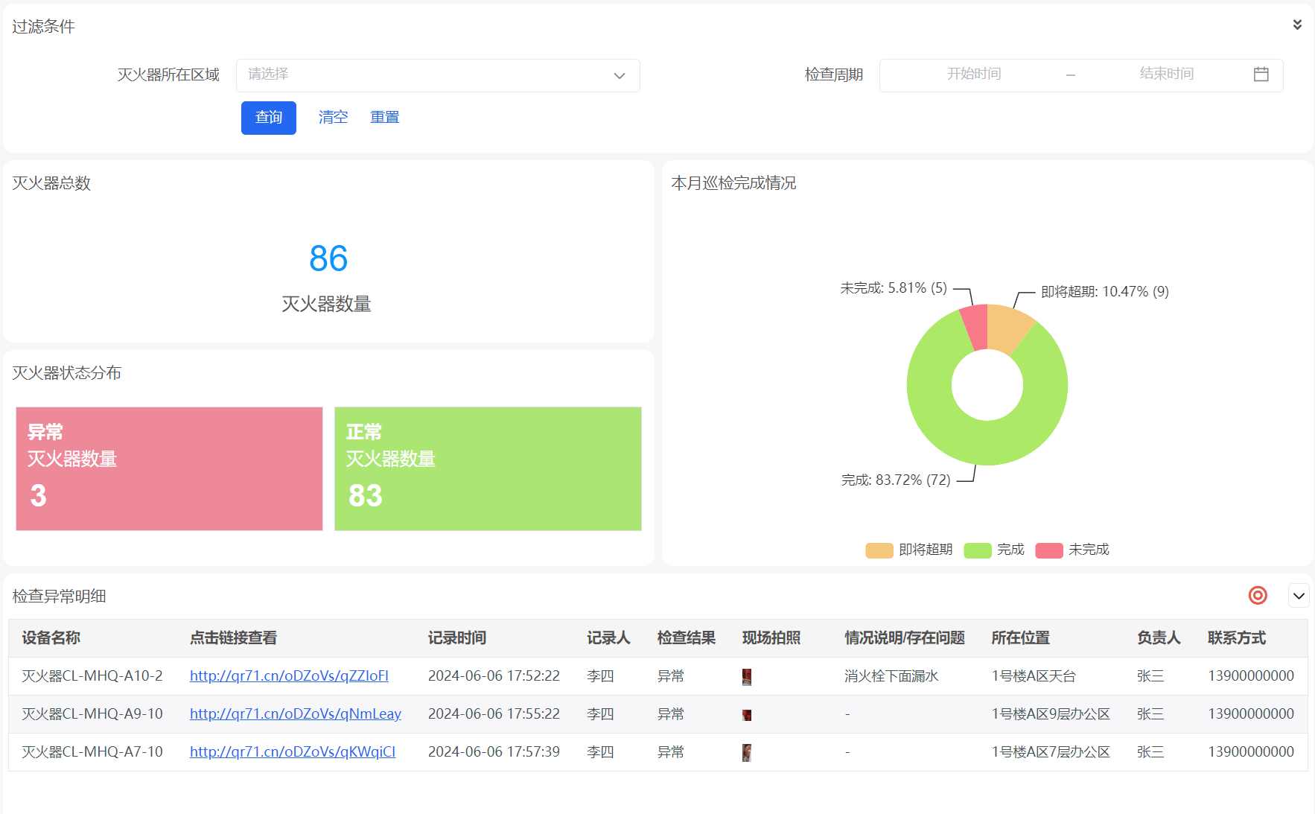Collapse the filter conditions panel double-chevron

pyautogui.click(x=1297, y=25)
